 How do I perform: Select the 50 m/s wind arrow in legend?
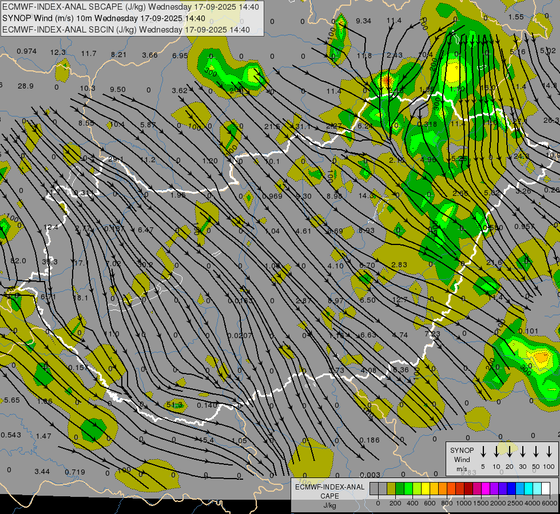pos(536,452)
